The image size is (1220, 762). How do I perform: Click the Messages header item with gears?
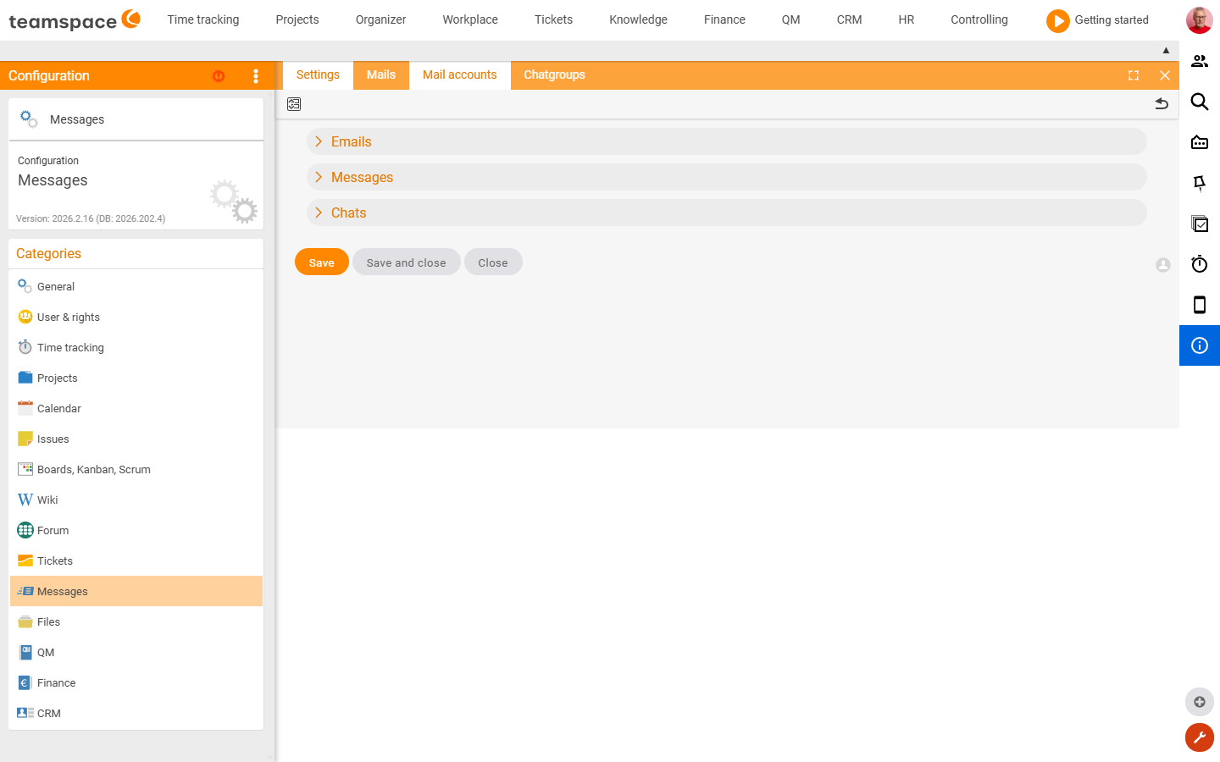click(136, 119)
